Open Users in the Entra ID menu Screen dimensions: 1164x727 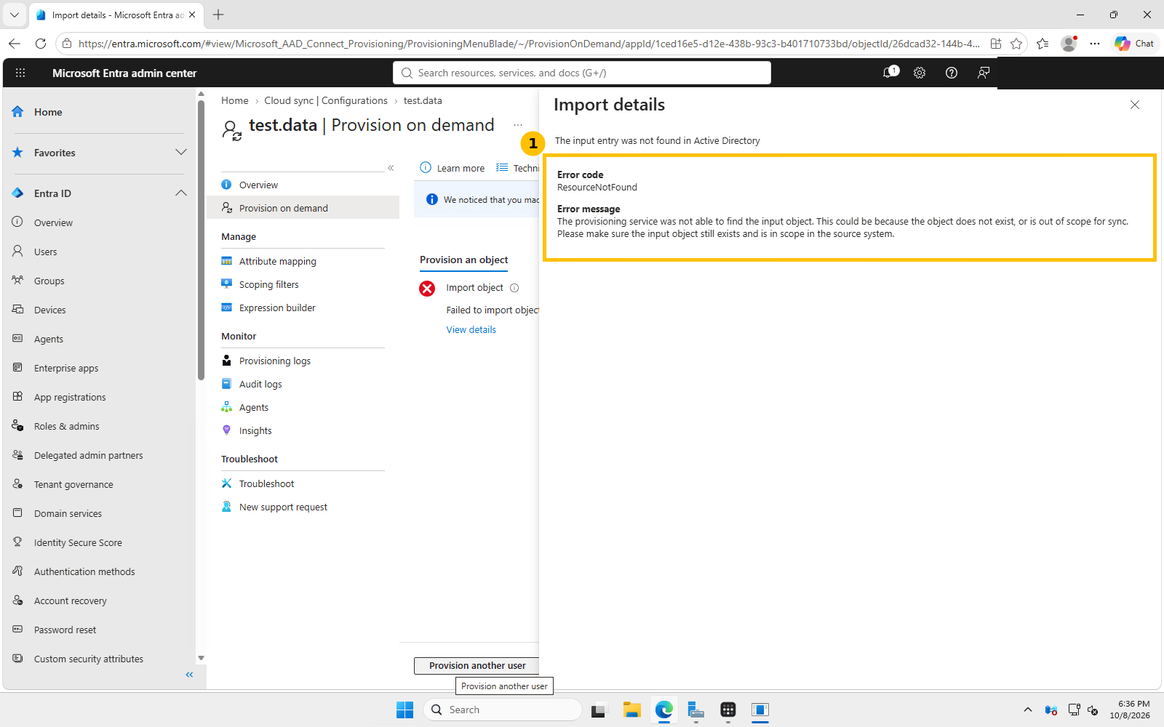(x=45, y=252)
